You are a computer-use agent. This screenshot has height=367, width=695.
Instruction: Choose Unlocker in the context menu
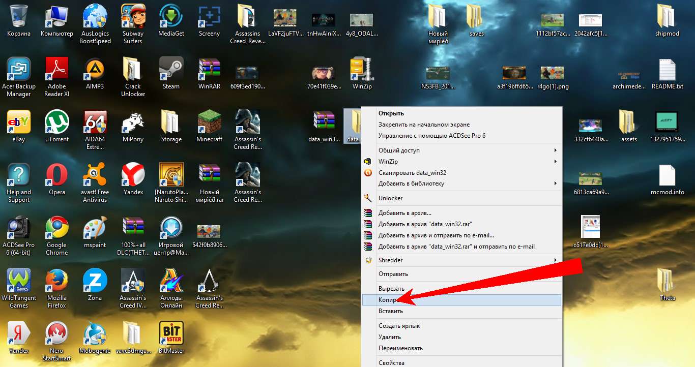461,198
